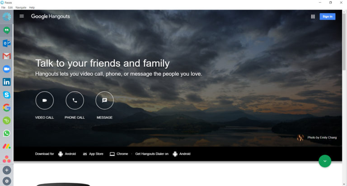Open the Google apps grid

tap(313, 17)
